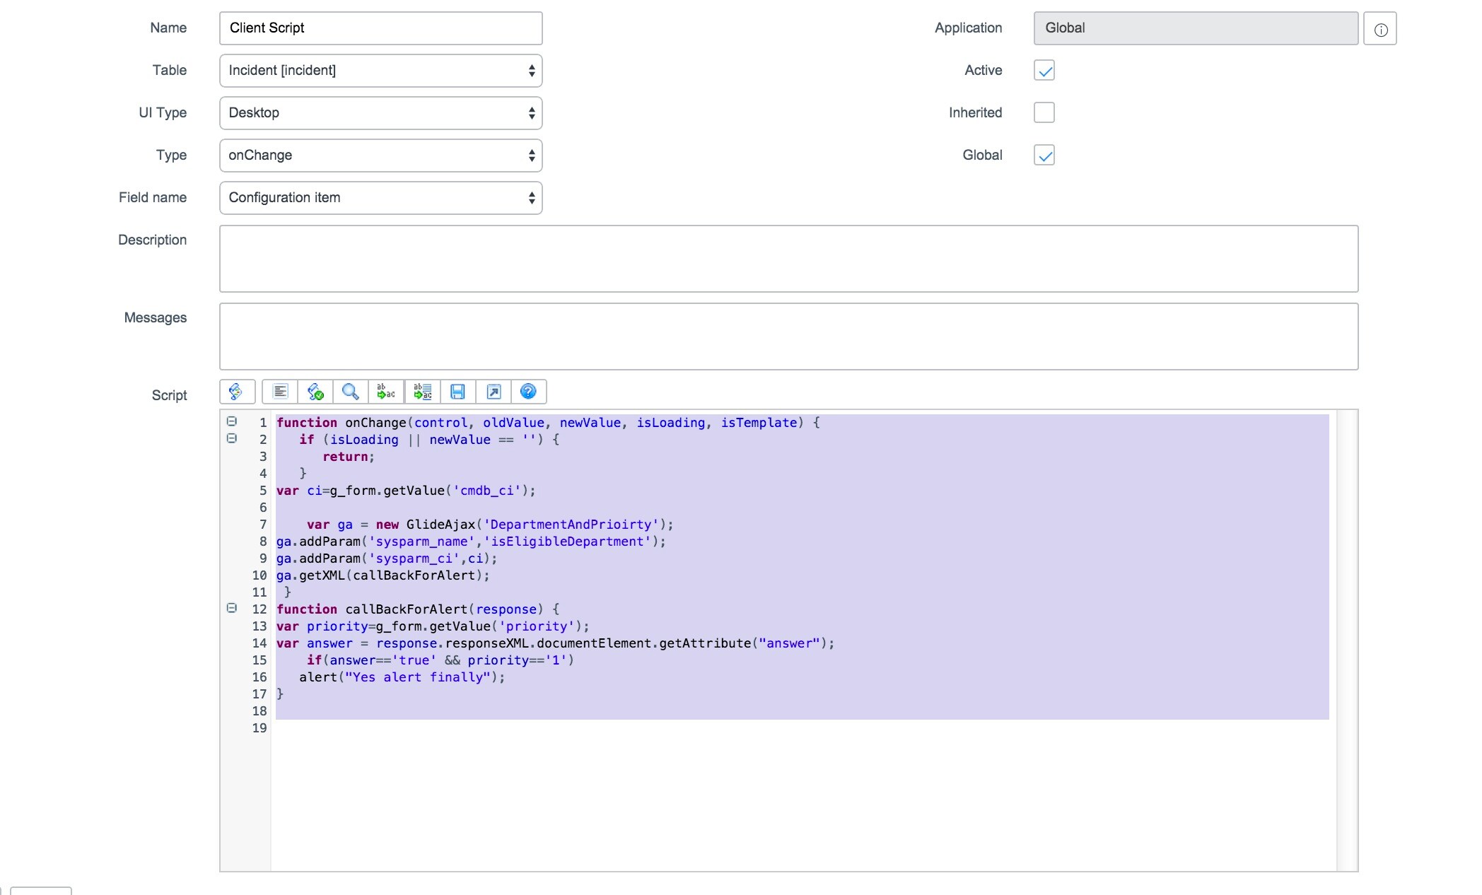The image size is (1482, 895).
Task: Click the Replace icon in script toolbar
Action: pyautogui.click(x=386, y=392)
